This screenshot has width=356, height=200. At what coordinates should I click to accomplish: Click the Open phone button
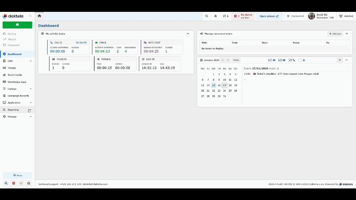tap(269, 16)
